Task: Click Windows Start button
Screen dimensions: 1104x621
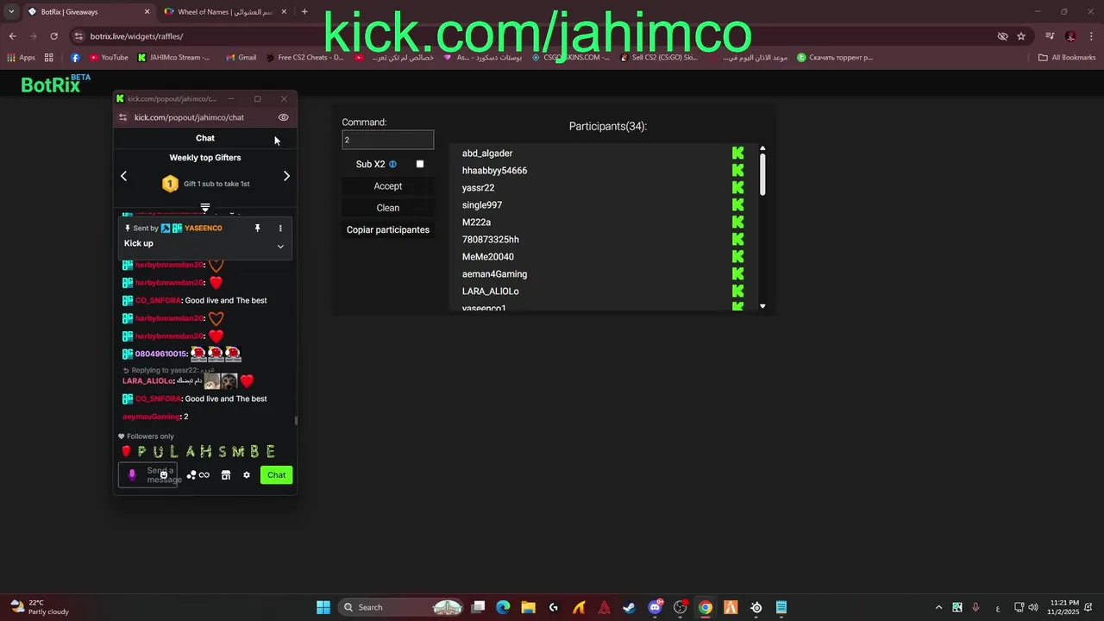Action: [323, 607]
